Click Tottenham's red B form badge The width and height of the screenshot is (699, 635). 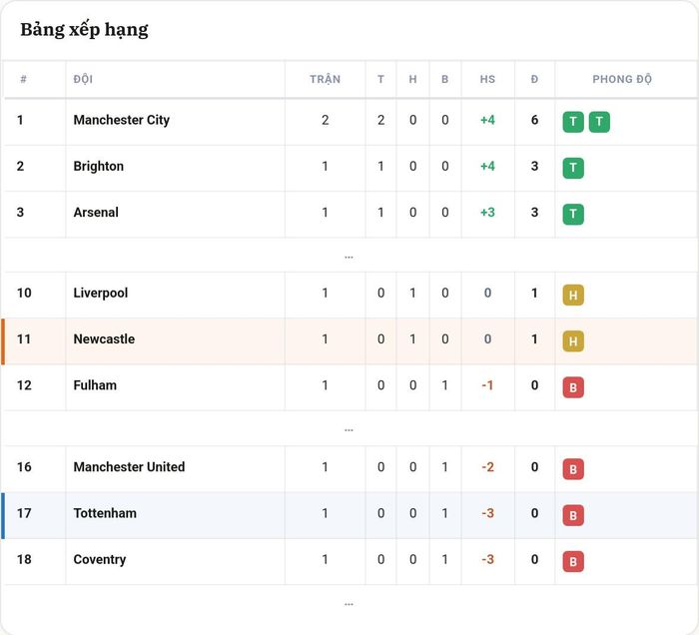click(573, 515)
